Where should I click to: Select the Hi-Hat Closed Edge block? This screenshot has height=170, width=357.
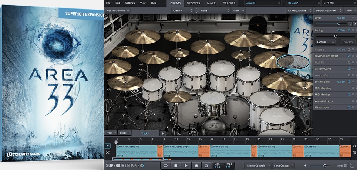181,151
